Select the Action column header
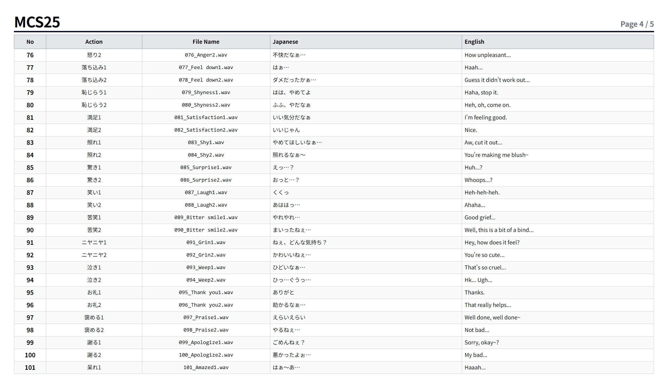The height and width of the screenshot is (375, 668). click(x=94, y=42)
